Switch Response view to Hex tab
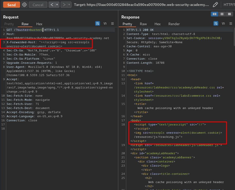 [158, 24]
